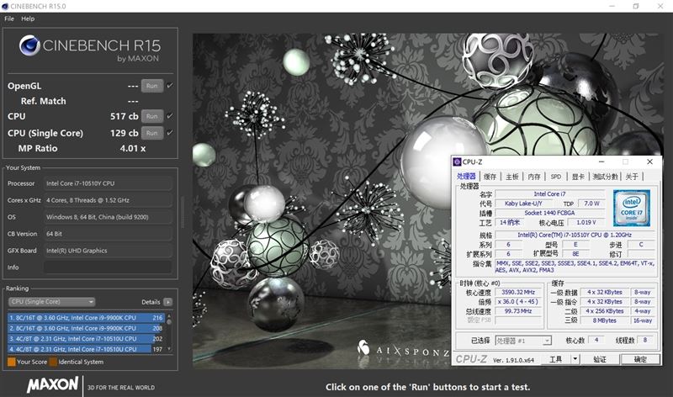Image resolution: width=673 pixels, height=397 pixels.
Task: Click the TDP value 7.0 W
Action: tap(591, 204)
